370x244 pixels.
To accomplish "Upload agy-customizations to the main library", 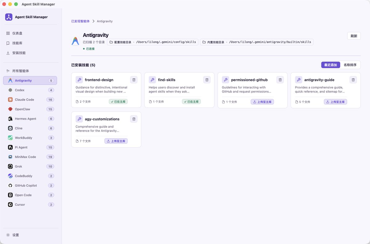I will pos(116,141).
